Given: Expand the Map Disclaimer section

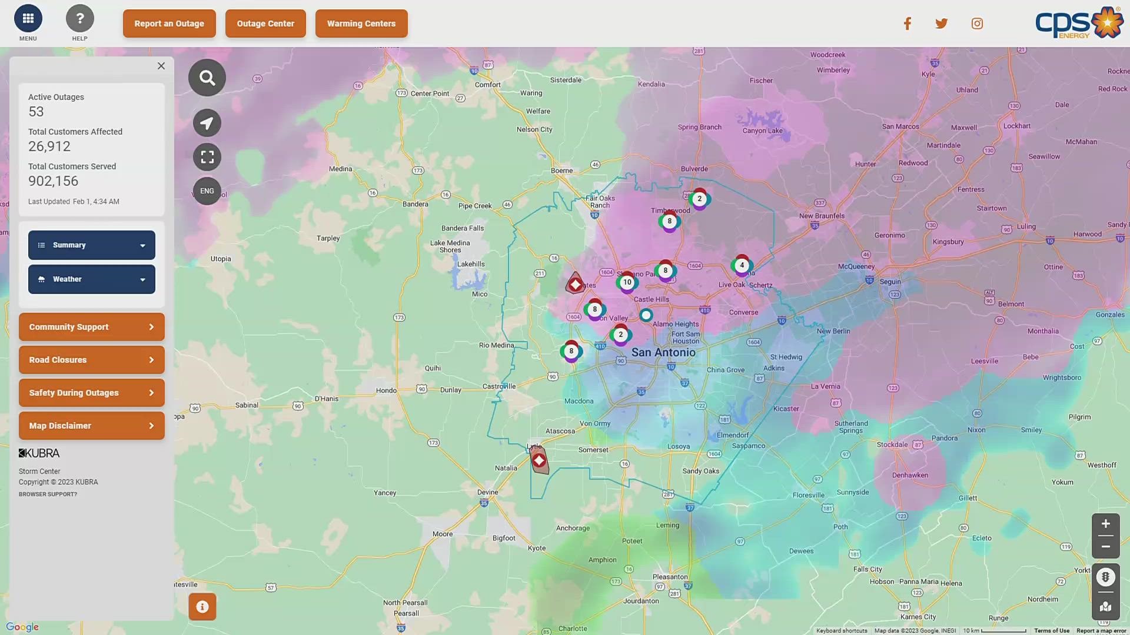Looking at the screenshot, I should [91, 425].
